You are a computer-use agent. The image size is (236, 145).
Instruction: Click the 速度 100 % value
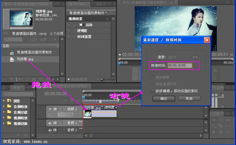click(x=172, y=57)
